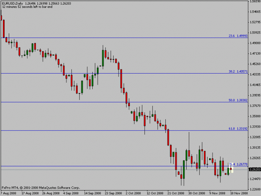Select the 9 Nov 2008 time axis label
The height and width of the screenshot is (196, 261).
coord(218,193)
